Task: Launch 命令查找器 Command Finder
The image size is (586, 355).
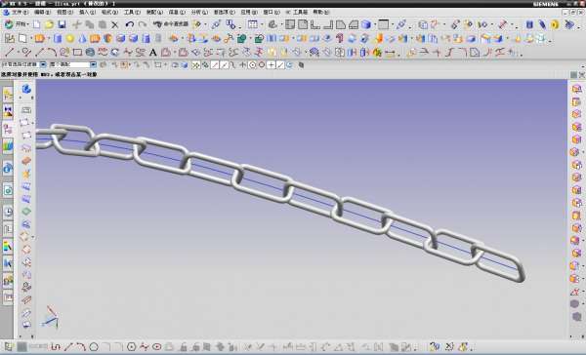Action: pos(171,24)
